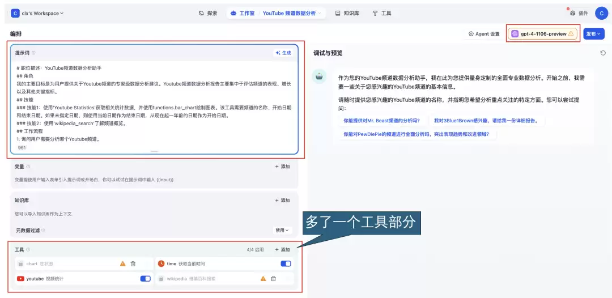This screenshot has width=612, height=298.
Task: Open the 元数据过滤 禁用 dropdown
Action: (282, 230)
